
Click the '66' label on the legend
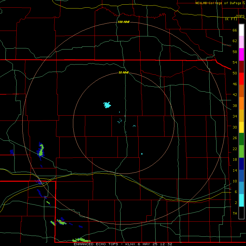tap(235, 30)
